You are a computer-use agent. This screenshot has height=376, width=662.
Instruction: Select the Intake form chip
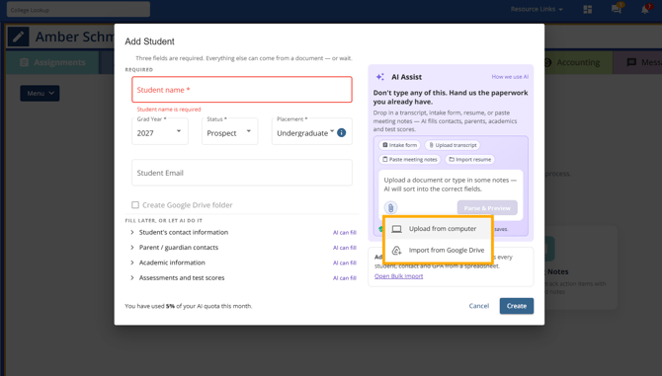399,145
